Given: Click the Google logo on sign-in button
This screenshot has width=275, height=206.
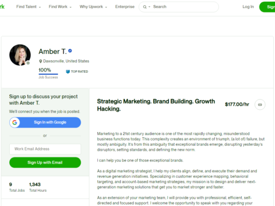Looking at the screenshot, I should (15, 122).
